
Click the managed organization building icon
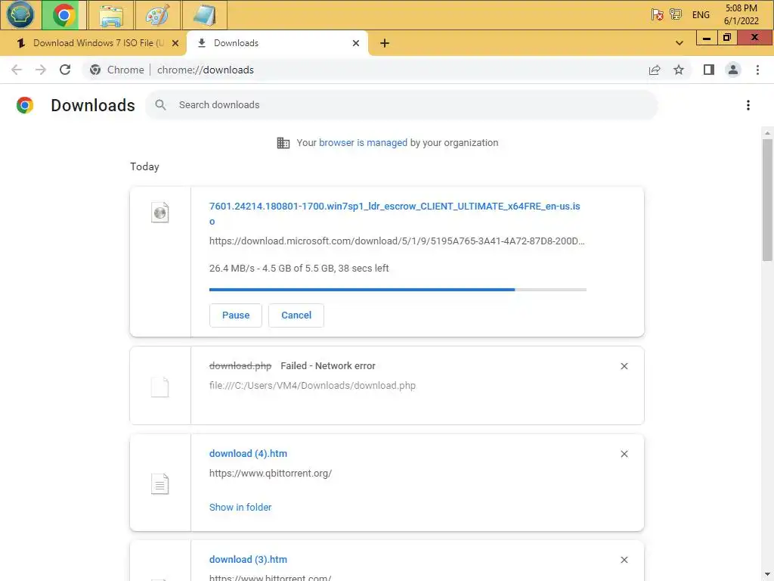(x=283, y=143)
